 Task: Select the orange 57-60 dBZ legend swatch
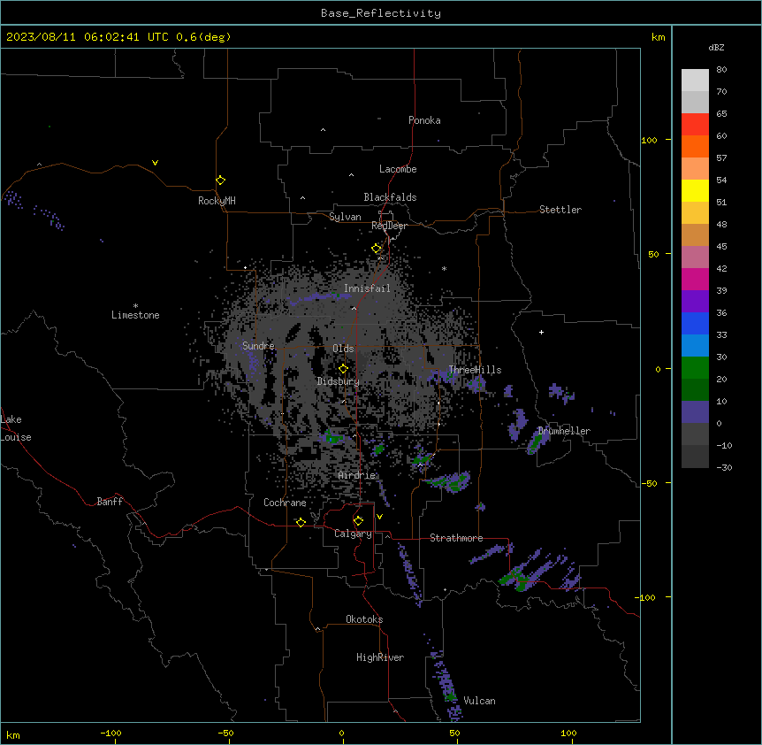tap(695, 146)
